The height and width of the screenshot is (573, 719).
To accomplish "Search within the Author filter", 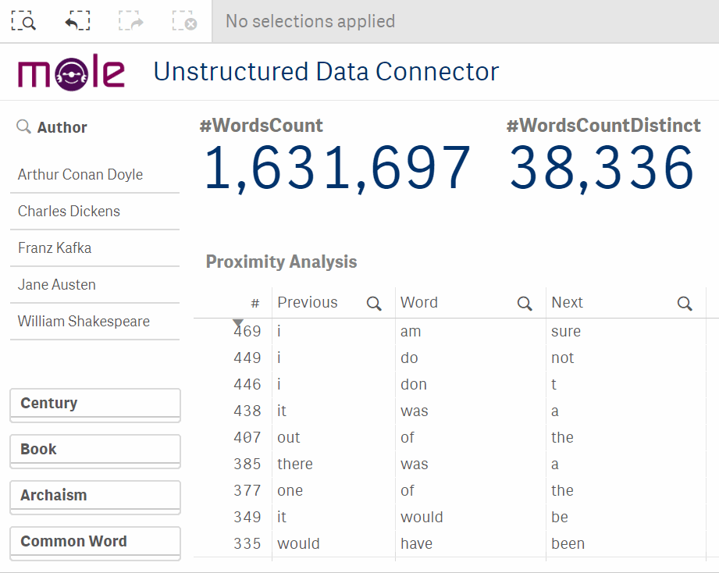I will [23, 126].
